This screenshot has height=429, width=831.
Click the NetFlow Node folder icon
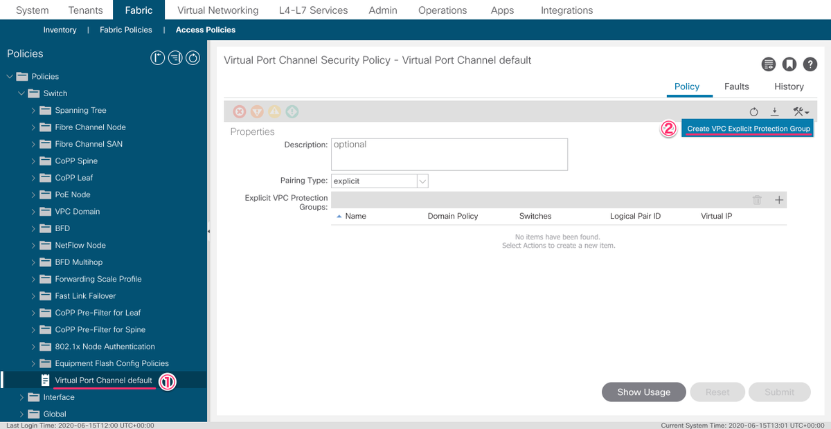pyautogui.click(x=46, y=245)
